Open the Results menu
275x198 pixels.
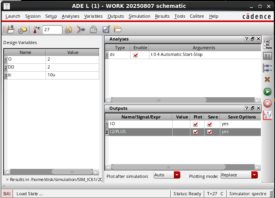(162, 16)
